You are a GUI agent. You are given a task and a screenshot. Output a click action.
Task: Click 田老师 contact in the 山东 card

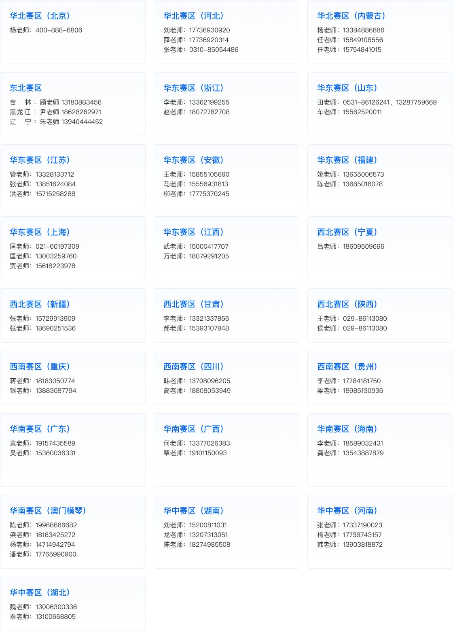[377, 102]
